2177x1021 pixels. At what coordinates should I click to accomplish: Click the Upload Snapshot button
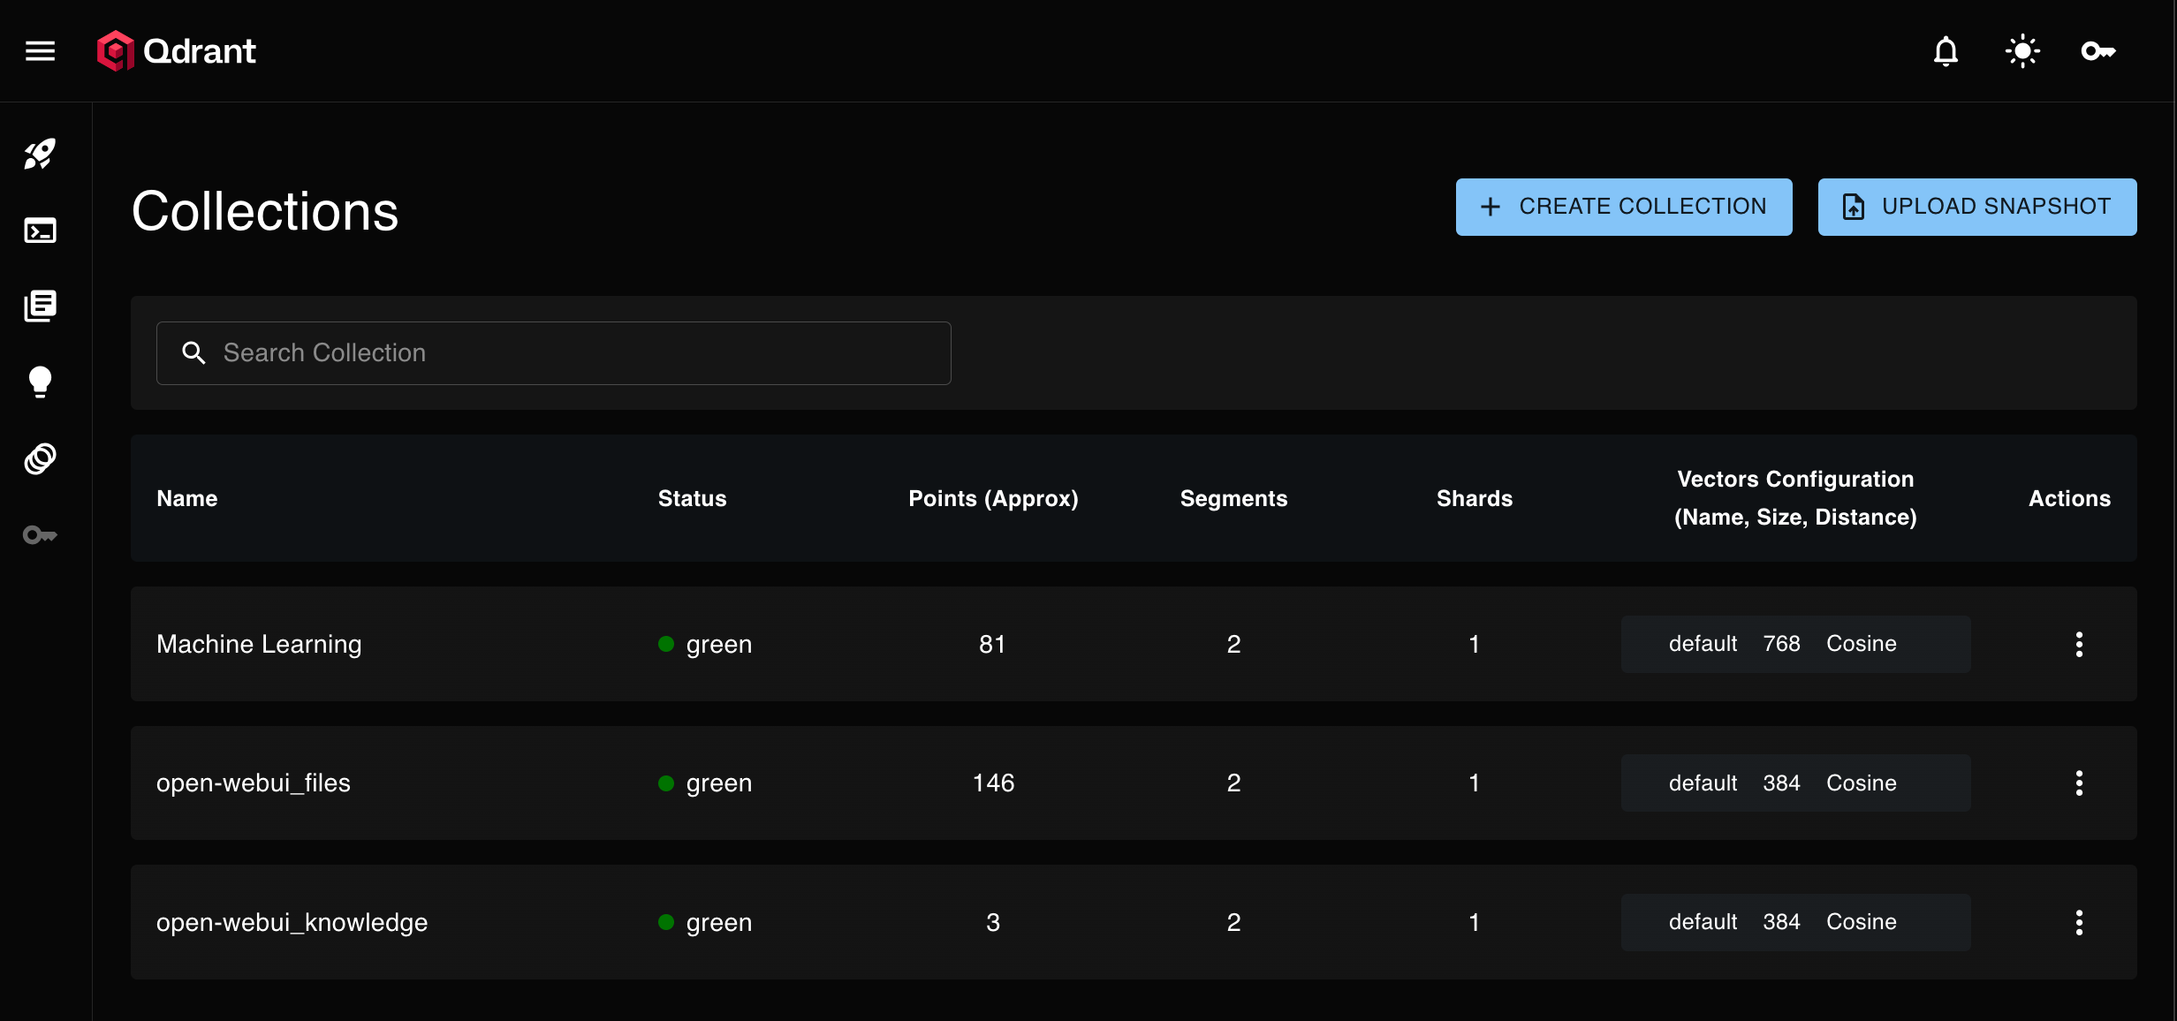[x=1976, y=207]
